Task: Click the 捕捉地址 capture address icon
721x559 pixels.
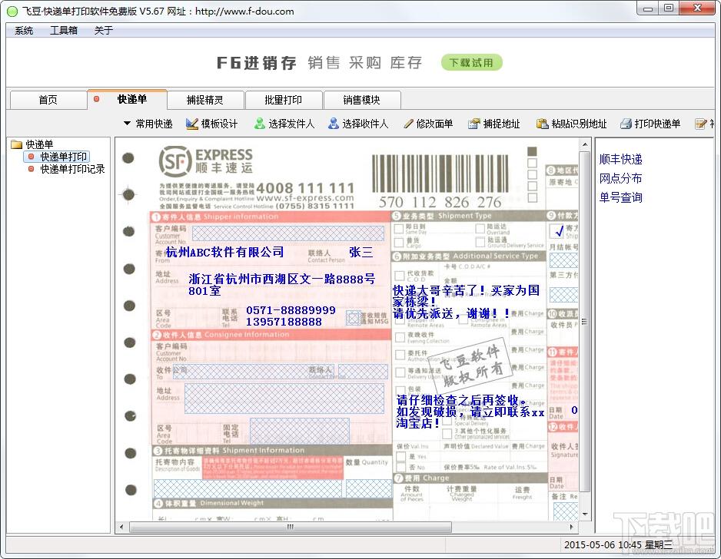Action: (x=473, y=124)
